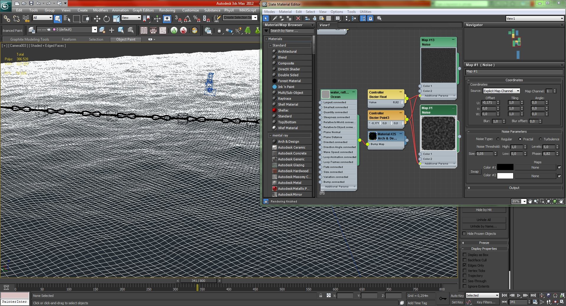
Task: Open the Create Selection Set dropdown
Action: [255, 18]
